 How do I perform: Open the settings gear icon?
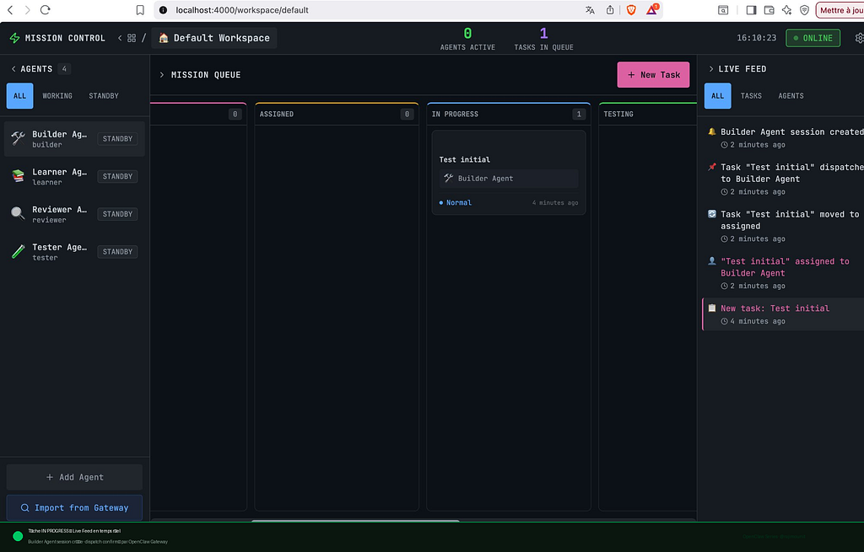859,38
